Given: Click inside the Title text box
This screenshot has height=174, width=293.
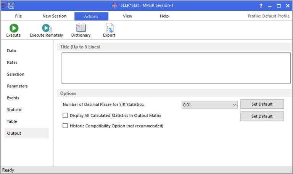Looking at the screenshot, I should [x=176, y=68].
